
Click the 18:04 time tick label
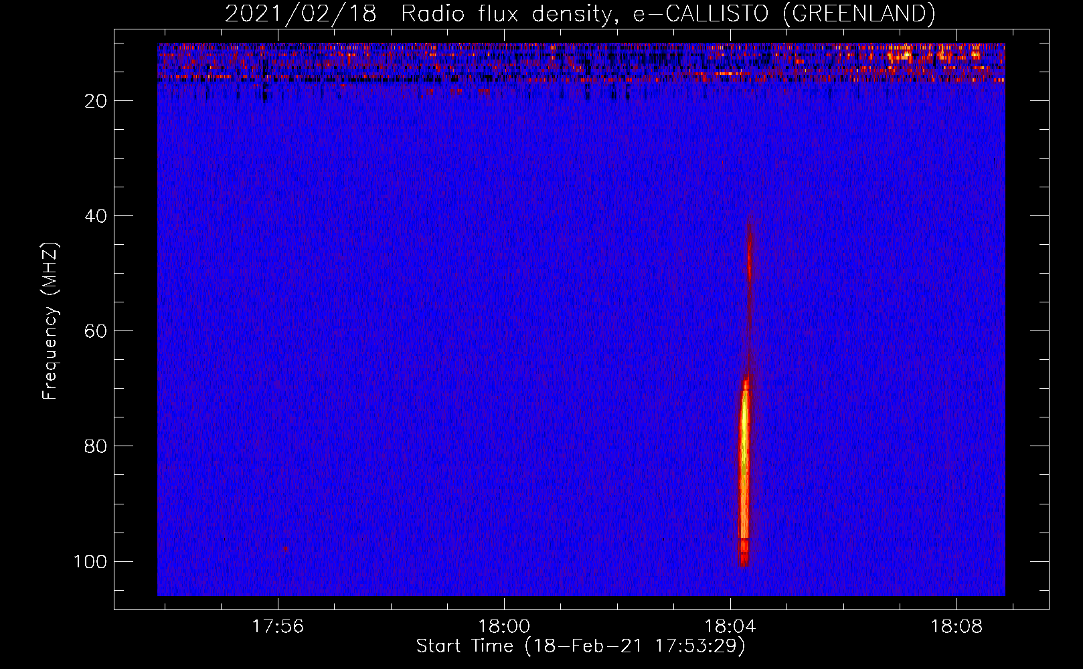(730, 626)
